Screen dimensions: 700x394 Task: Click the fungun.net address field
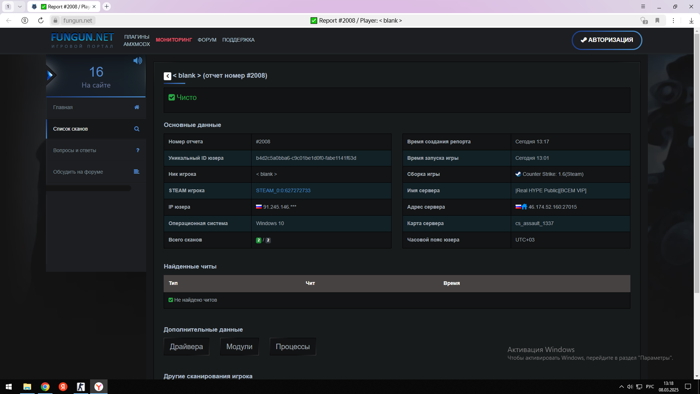[x=78, y=20]
